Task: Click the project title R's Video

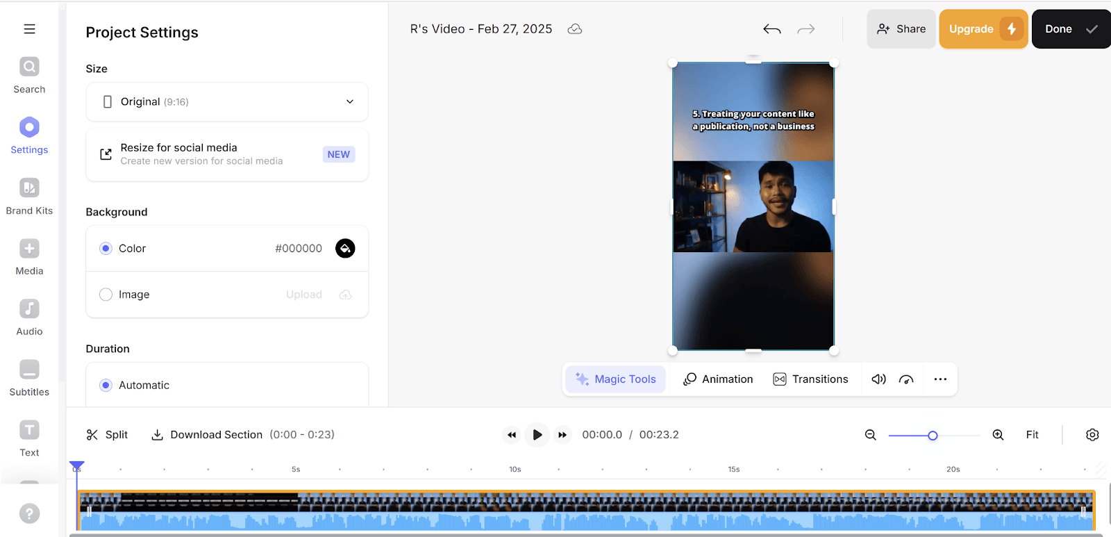Action: [x=481, y=29]
